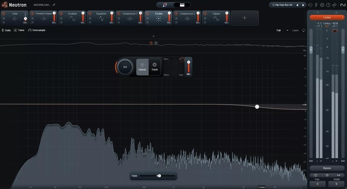Solo the exciter band with S icon
347x189 pixels.
[156, 43]
